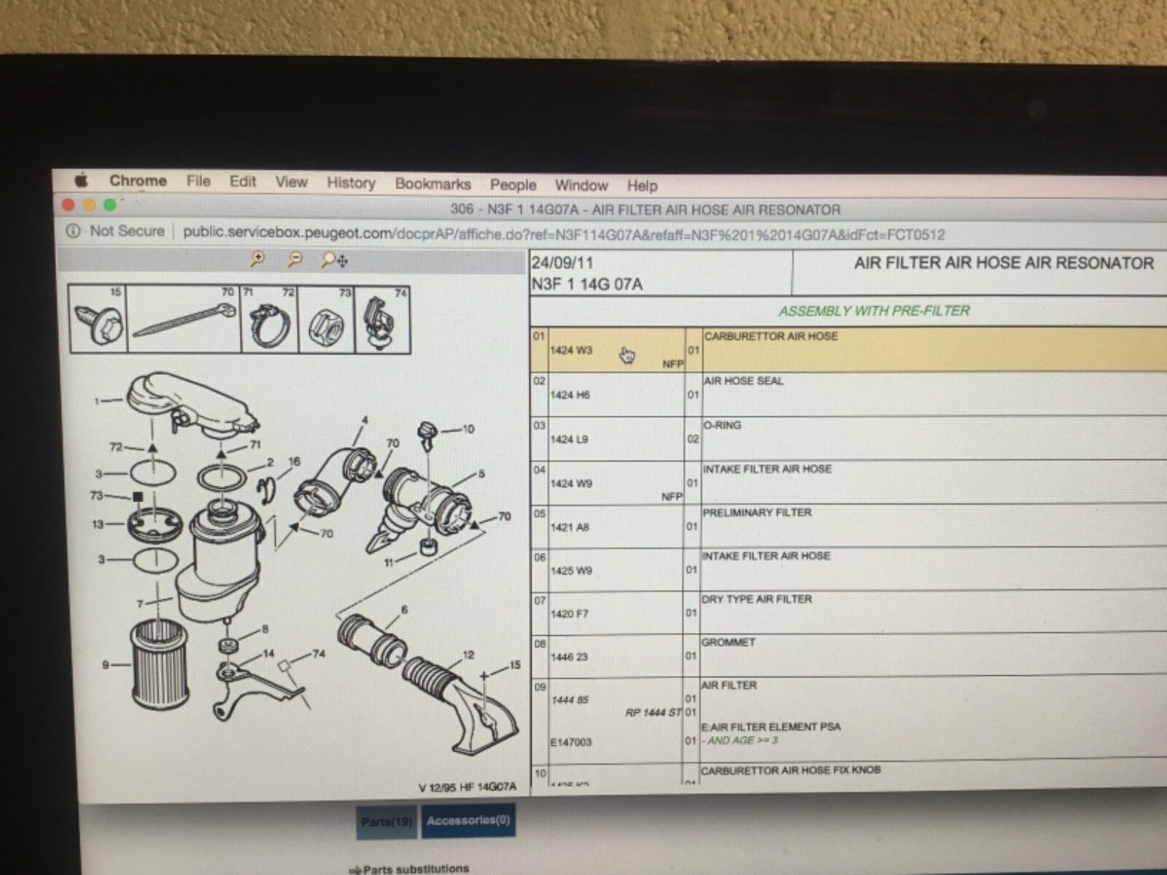This screenshot has width=1167, height=875.
Task: Click part number 1424 H6
Action: point(570,394)
